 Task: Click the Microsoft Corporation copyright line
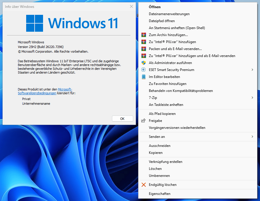[x=53, y=51]
